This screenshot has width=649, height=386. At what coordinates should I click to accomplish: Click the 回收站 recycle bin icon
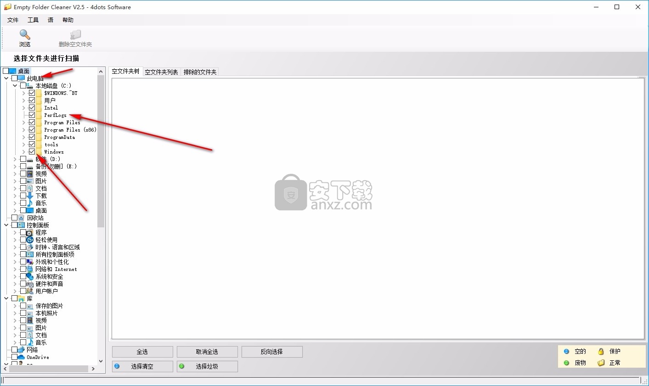coord(21,218)
